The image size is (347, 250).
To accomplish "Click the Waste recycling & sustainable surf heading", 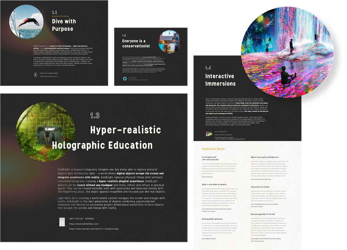I will pyautogui.click(x=265, y=157).
